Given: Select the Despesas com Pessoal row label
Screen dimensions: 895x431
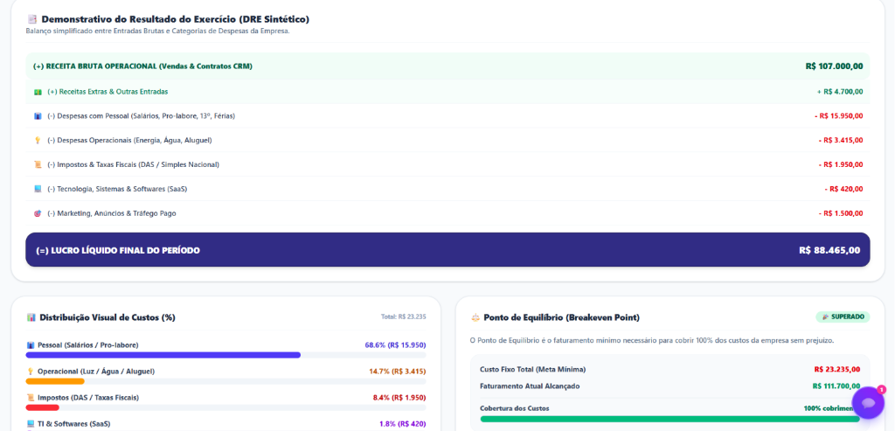Looking at the screenshot, I should pos(141,116).
